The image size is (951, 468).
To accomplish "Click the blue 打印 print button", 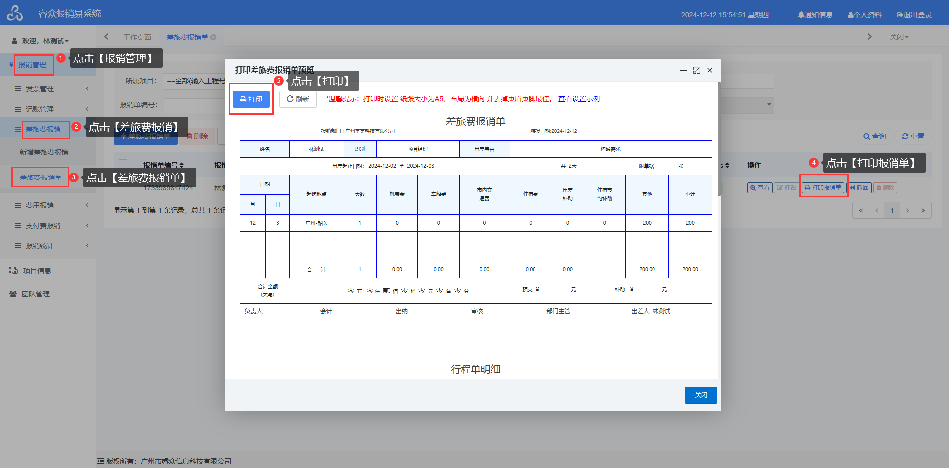I will pyautogui.click(x=251, y=99).
